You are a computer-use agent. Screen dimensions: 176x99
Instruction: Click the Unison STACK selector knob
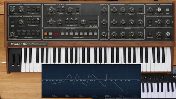pos(159,22)
